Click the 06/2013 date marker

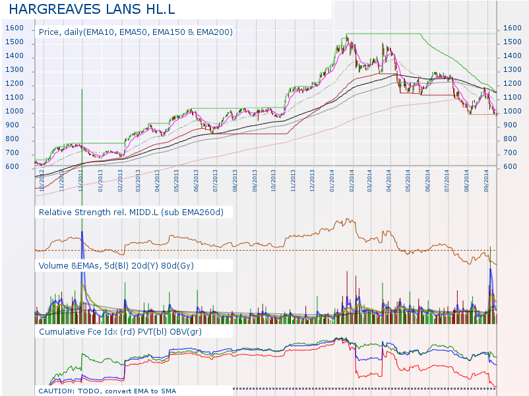pyautogui.click(x=197, y=180)
